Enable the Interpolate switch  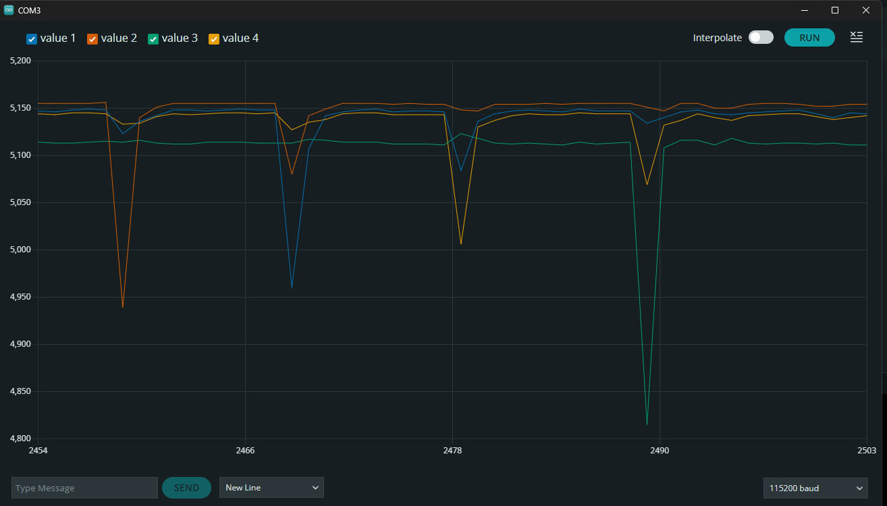761,38
